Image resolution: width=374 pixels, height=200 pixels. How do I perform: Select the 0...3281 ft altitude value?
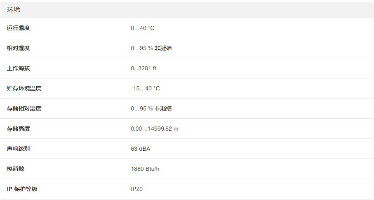pos(143,68)
